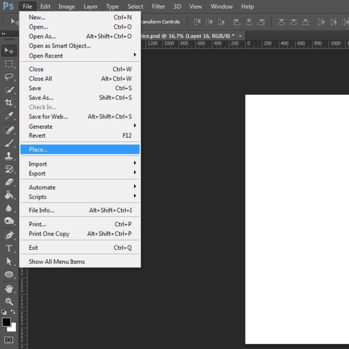Open the Filter menu
Image resolution: width=349 pixels, height=349 pixels.
(158, 6)
